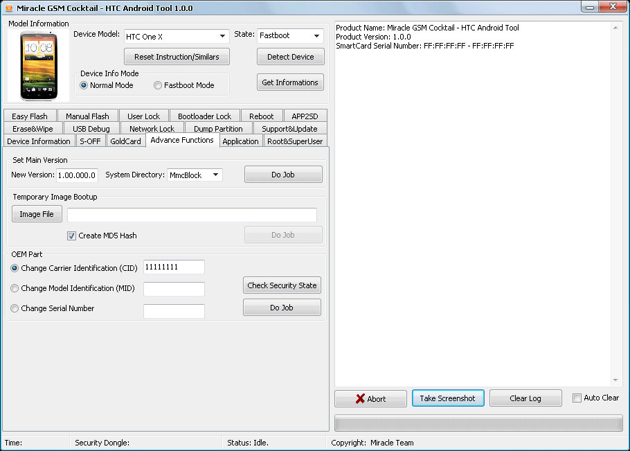The width and height of the screenshot is (630, 451).
Task: Go to the Reboot tab
Action: 261,116
